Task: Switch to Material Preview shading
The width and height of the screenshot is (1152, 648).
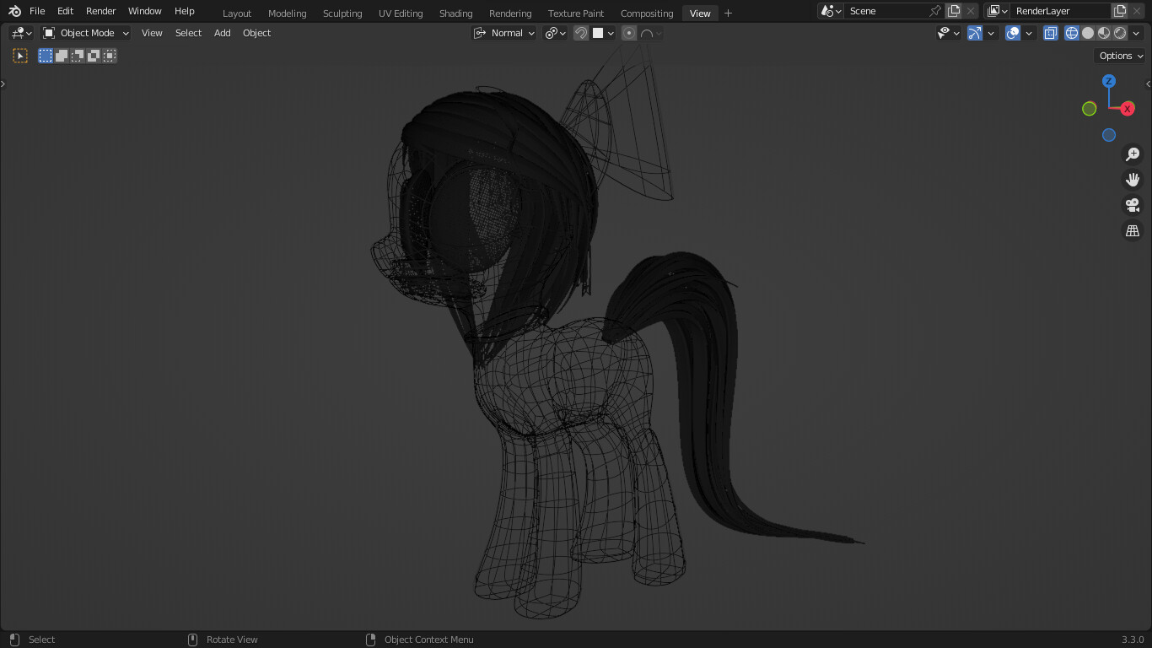Action: [1104, 33]
